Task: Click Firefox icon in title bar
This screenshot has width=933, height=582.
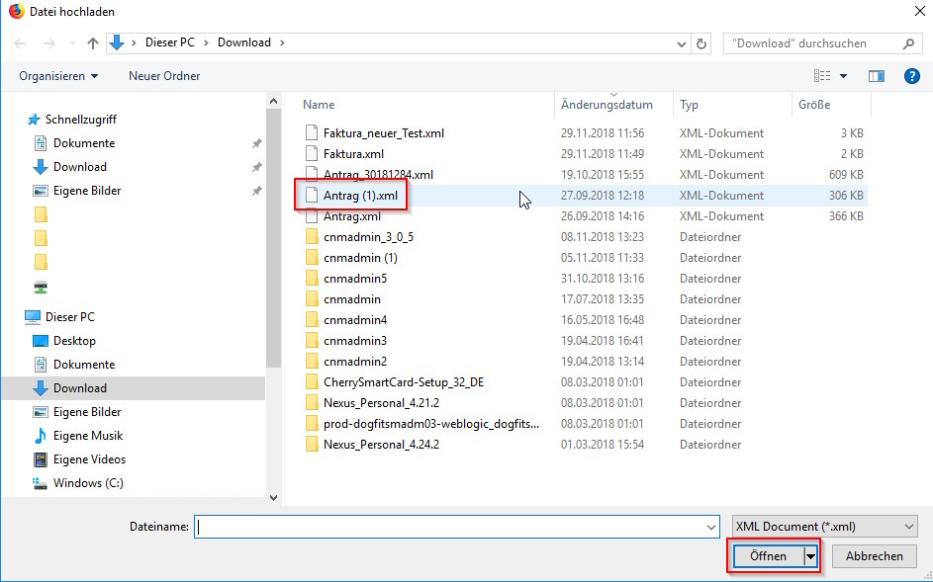Action: [x=16, y=11]
